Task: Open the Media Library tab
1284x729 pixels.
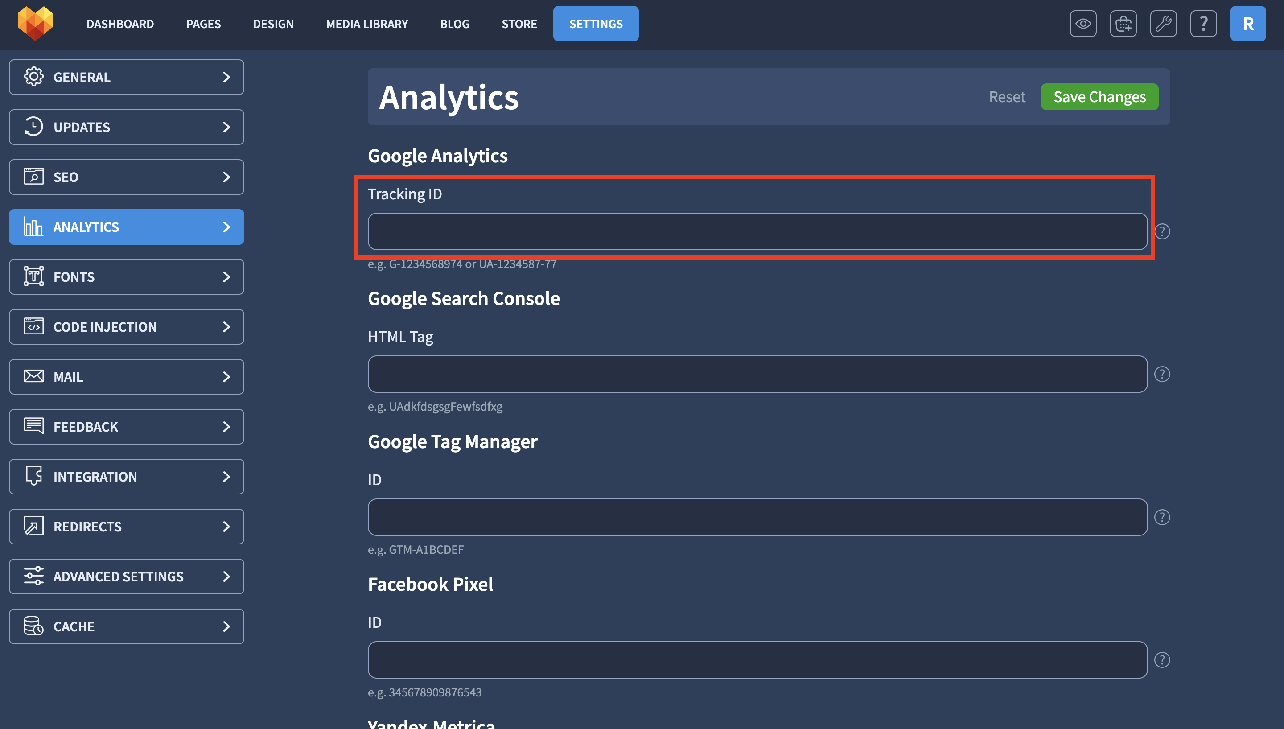Action: click(367, 24)
